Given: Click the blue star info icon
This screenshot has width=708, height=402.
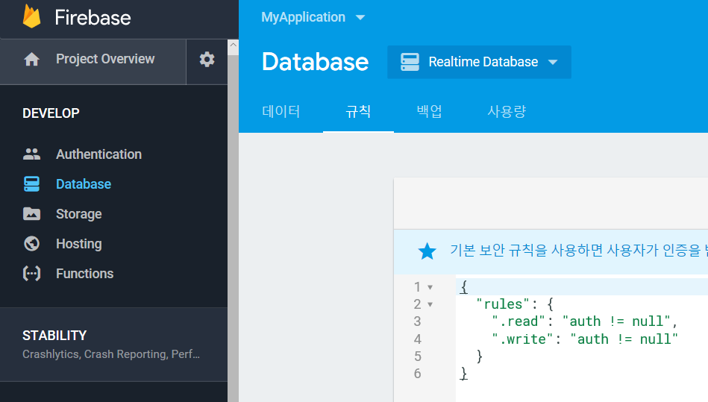Looking at the screenshot, I should pyautogui.click(x=427, y=251).
